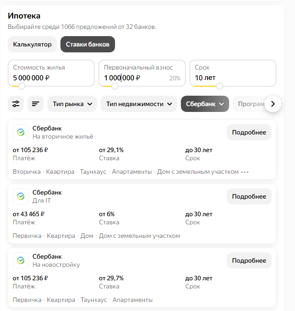
Task: Click Подробнее for На вторичное жильё
Action: click(x=249, y=132)
